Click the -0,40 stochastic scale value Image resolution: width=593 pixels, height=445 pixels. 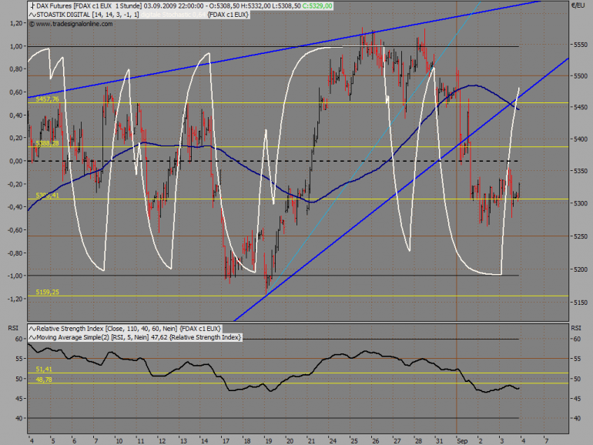point(15,207)
